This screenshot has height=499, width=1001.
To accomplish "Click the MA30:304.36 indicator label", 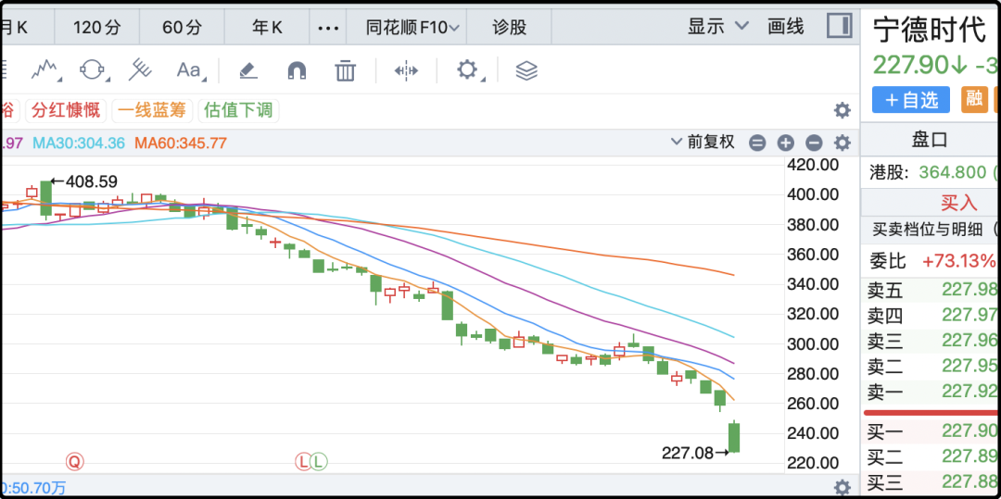I will [x=79, y=143].
